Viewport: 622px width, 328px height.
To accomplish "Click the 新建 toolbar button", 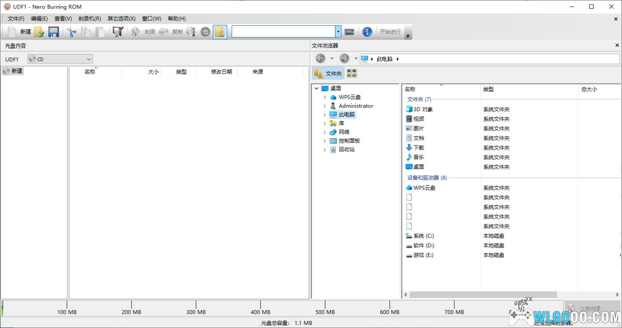I will tap(19, 32).
